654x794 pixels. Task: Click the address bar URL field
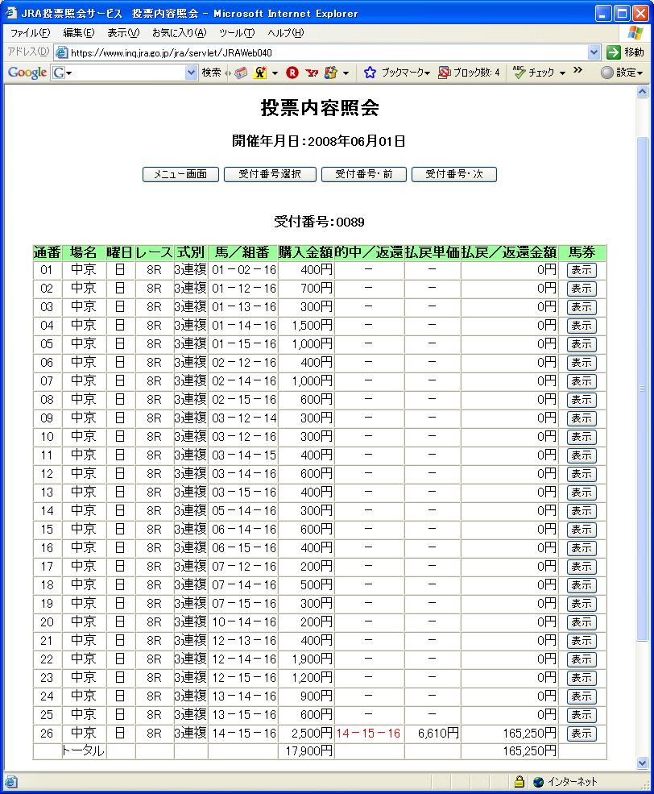pyautogui.click(x=328, y=52)
